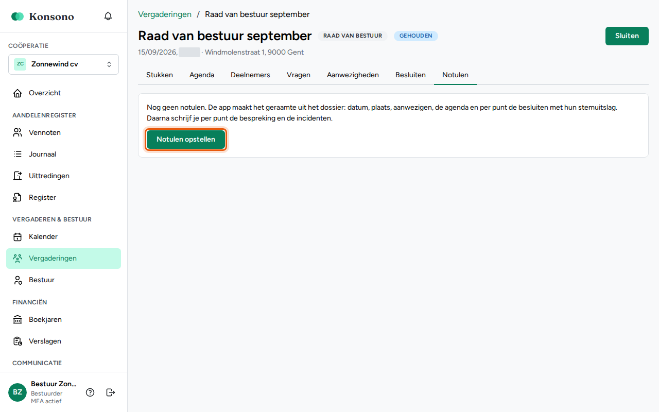659x412 pixels.
Task: Click the logout icon
Action: coord(111,392)
